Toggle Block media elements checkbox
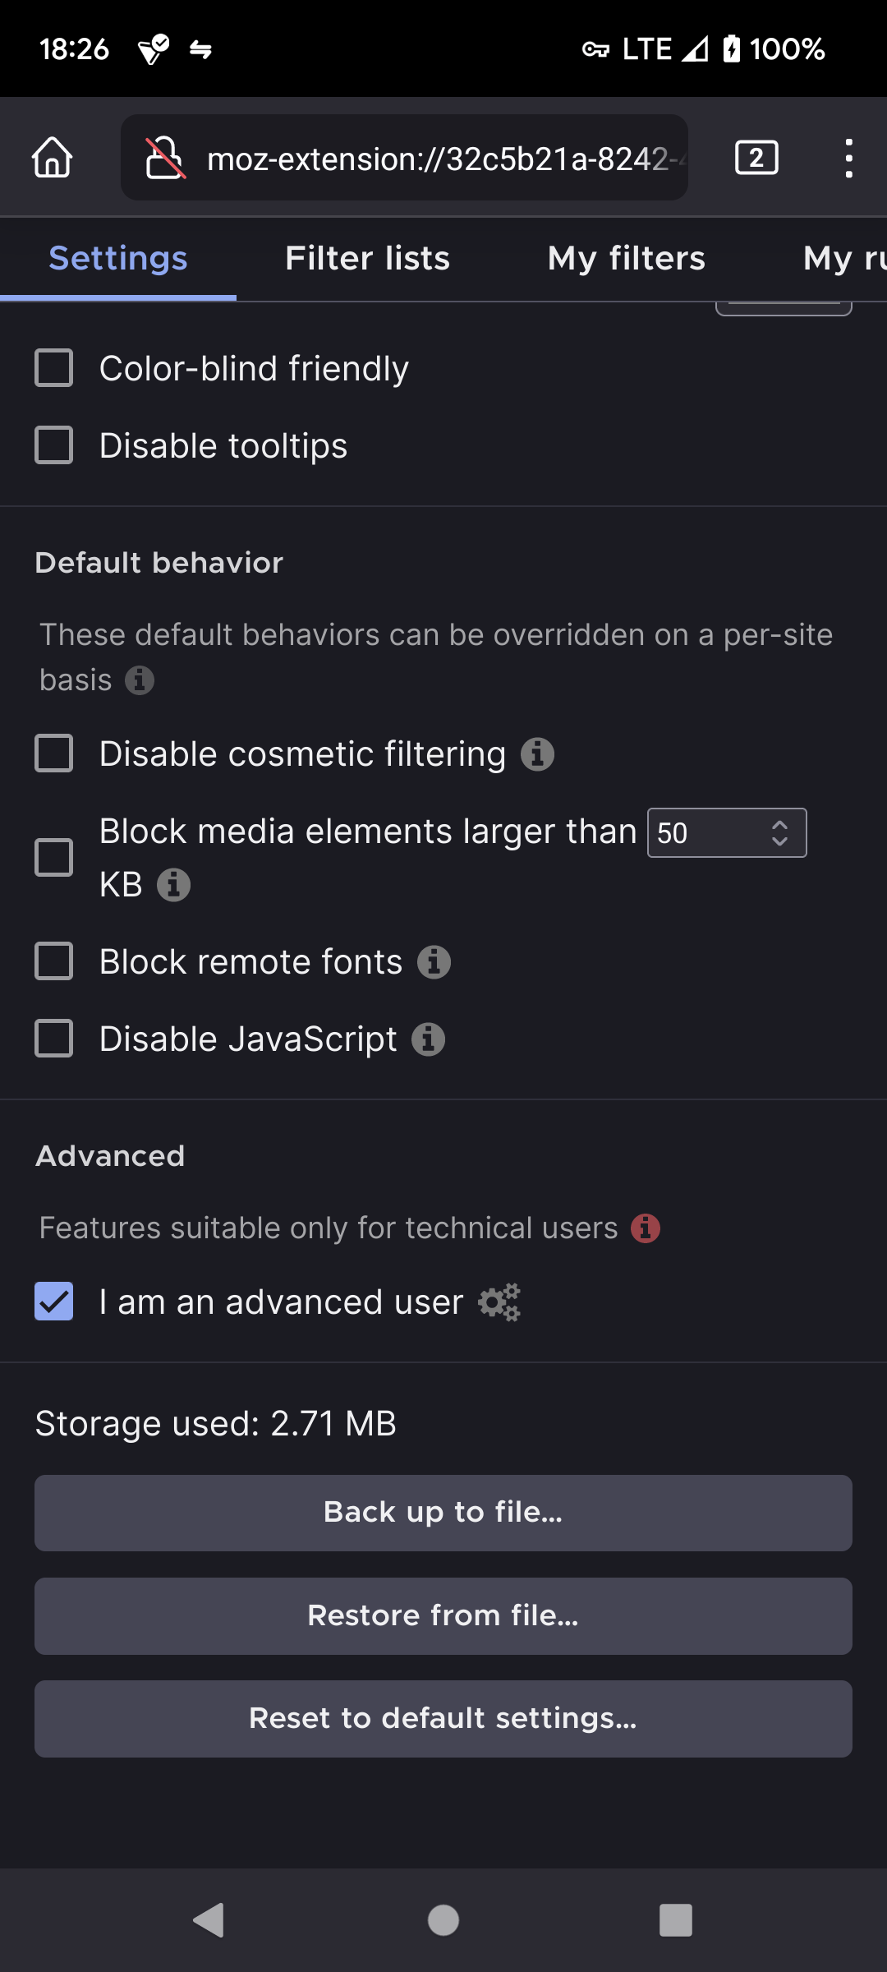The height and width of the screenshot is (1972, 887). [54, 858]
